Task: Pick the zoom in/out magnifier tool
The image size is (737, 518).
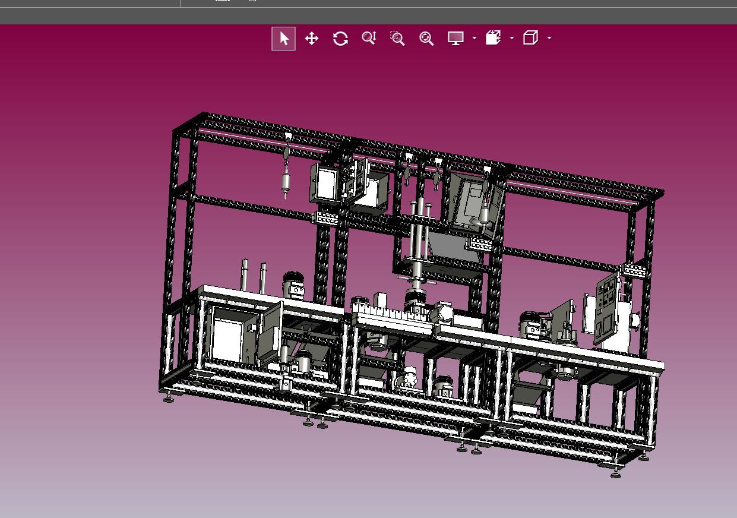Action: [x=369, y=39]
